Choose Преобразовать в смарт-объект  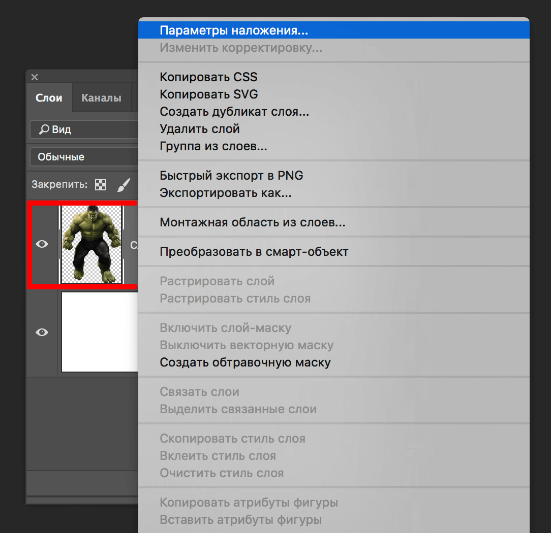click(254, 252)
